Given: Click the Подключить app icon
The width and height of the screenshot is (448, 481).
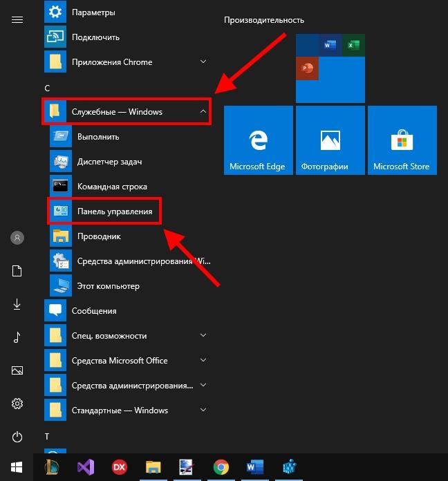Looking at the screenshot, I should coord(55,37).
